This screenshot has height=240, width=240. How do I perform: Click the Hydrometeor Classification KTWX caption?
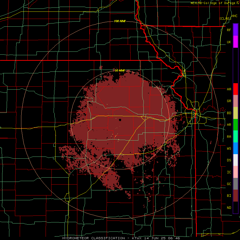coord(121,238)
